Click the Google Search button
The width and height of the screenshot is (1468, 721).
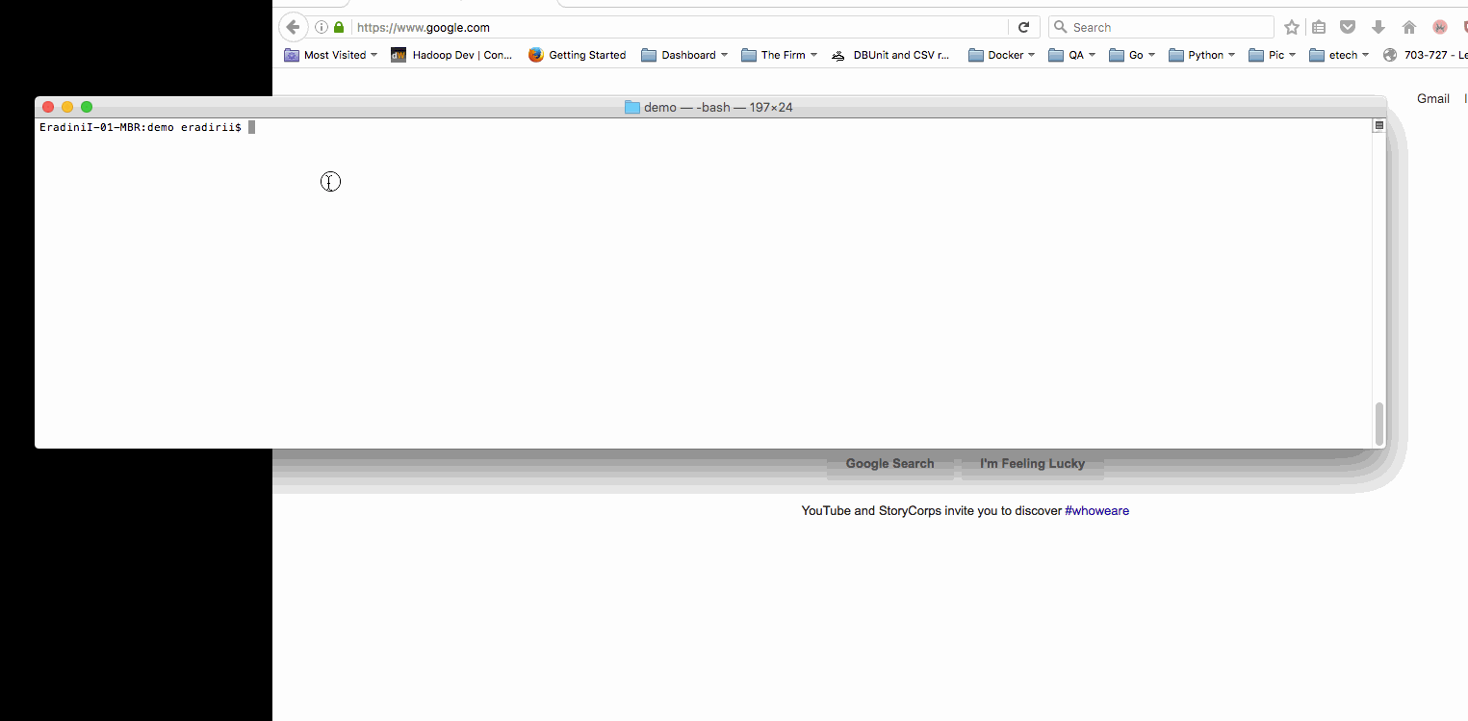[889, 463]
